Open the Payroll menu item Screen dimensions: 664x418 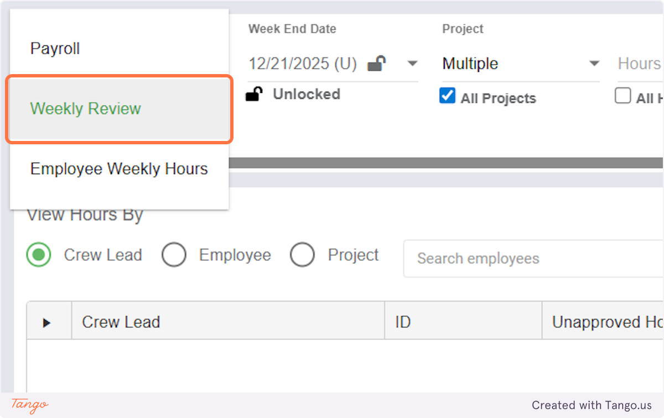point(55,49)
